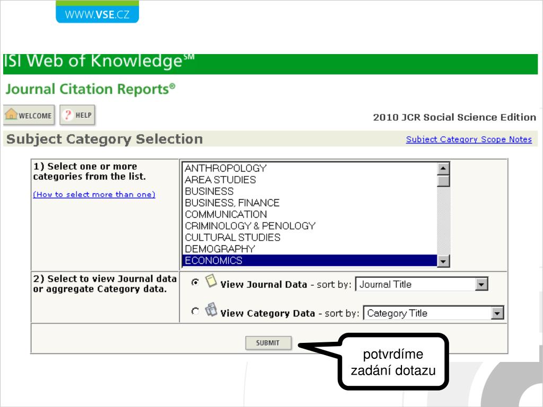The image size is (543, 407).
Task: Select BUSINESS category in the list
Action: tap(310, 191)
